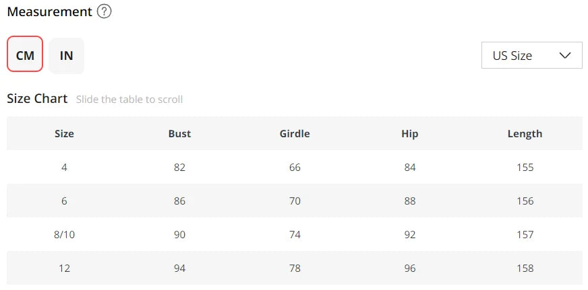Click the Bust column header
The height and width of the screenshot is (290, 588).
coord(179,133)
